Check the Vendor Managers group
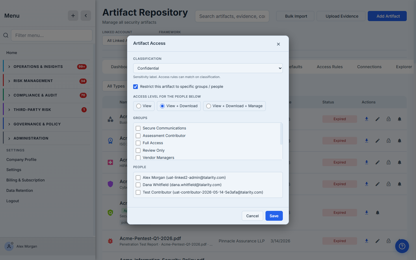 pos(138,158)
